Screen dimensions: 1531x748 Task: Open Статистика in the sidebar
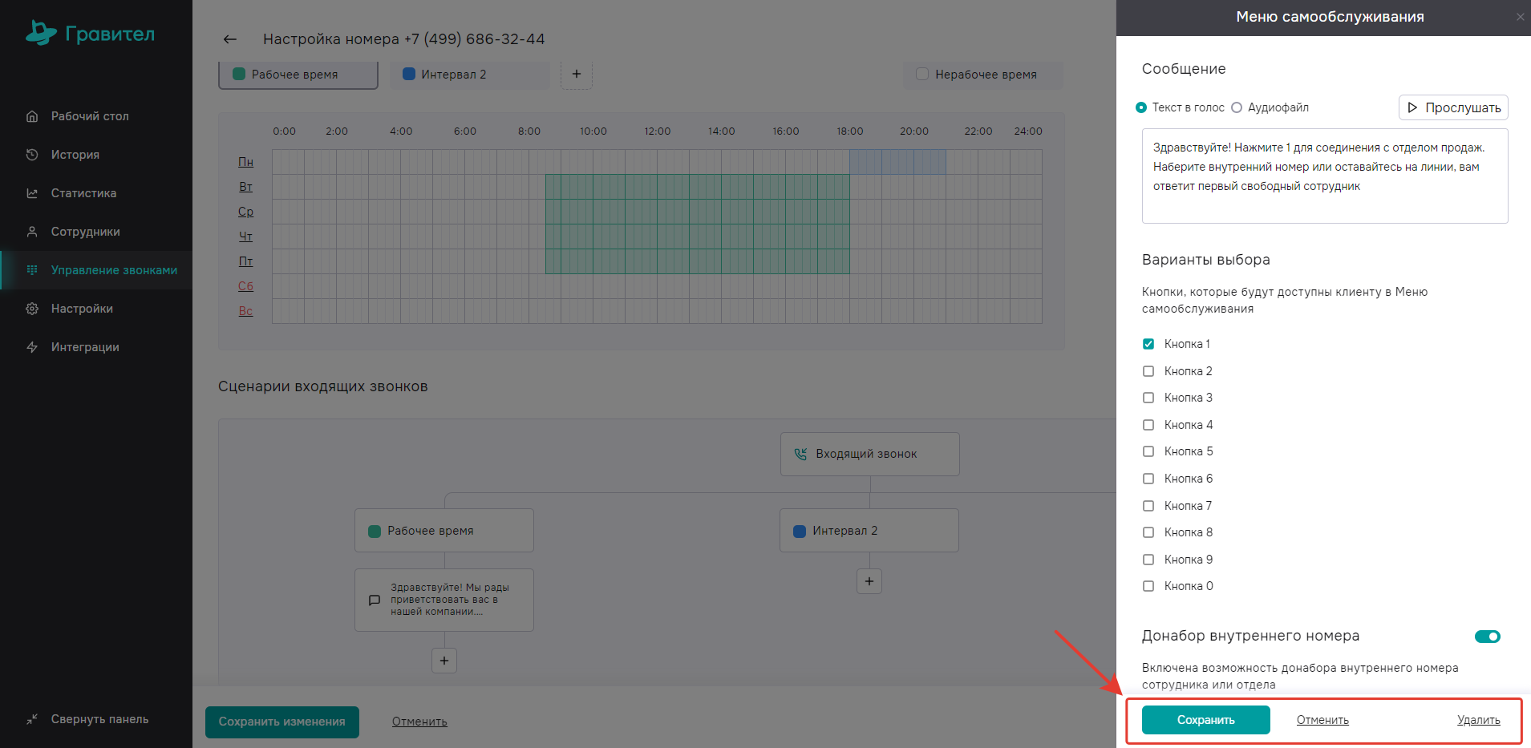pyautogui.click(x=83, y=193)
